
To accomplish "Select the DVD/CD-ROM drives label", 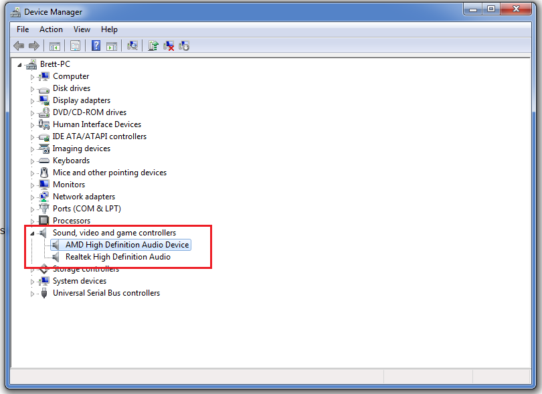I will 90,112.
